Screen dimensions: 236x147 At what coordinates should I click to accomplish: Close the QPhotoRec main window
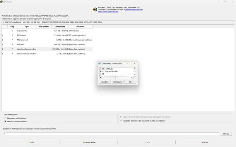[232, 2]
